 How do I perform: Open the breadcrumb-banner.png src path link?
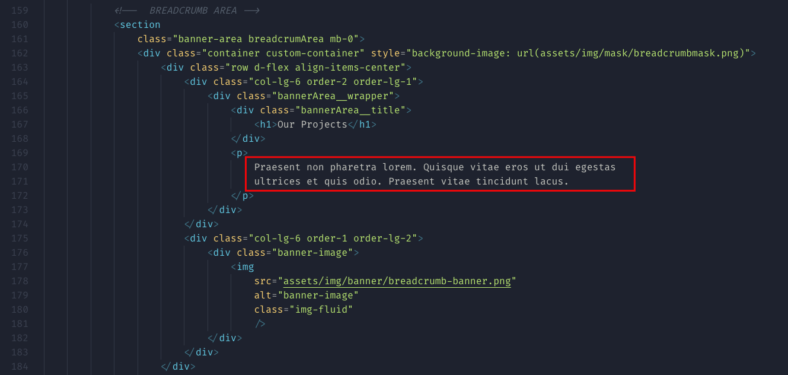pos(397,281)
